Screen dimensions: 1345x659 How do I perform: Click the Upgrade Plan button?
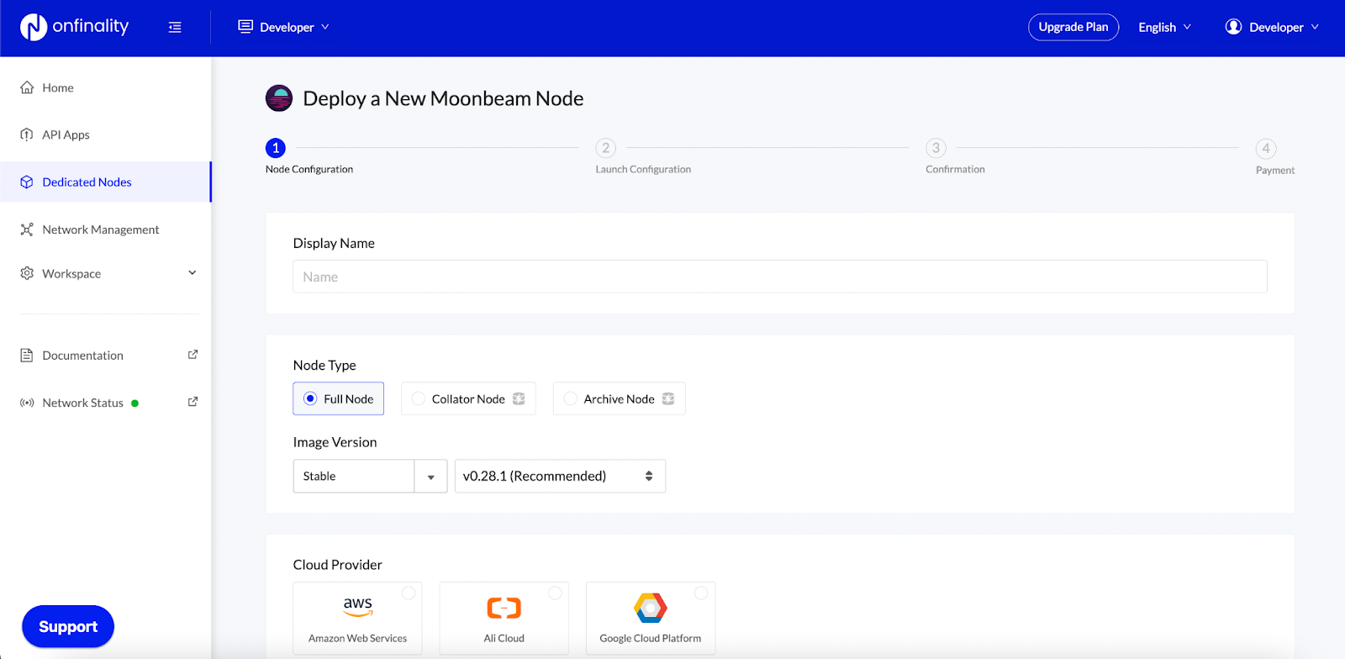coord(1073,27)
